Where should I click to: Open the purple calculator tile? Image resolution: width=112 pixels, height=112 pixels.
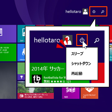(x=8, y=34)
